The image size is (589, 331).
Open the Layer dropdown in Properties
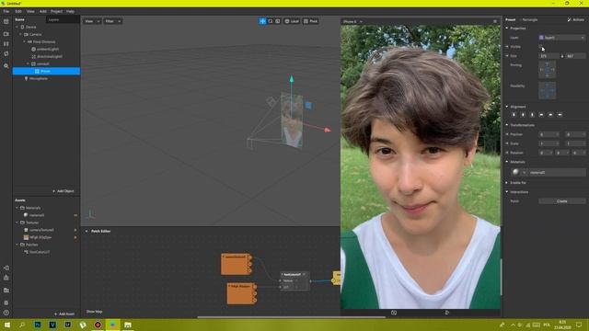click(562, 38)
